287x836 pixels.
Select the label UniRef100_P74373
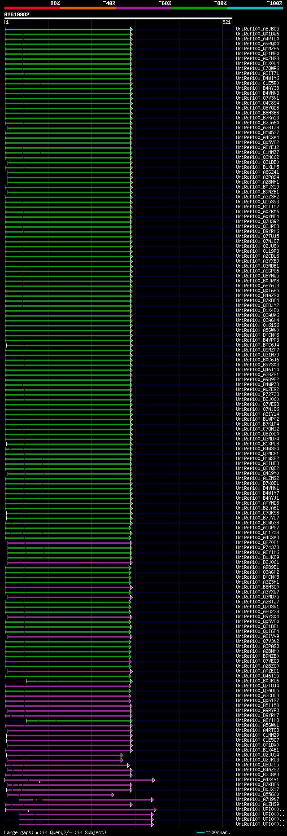(x=257, y=547)
